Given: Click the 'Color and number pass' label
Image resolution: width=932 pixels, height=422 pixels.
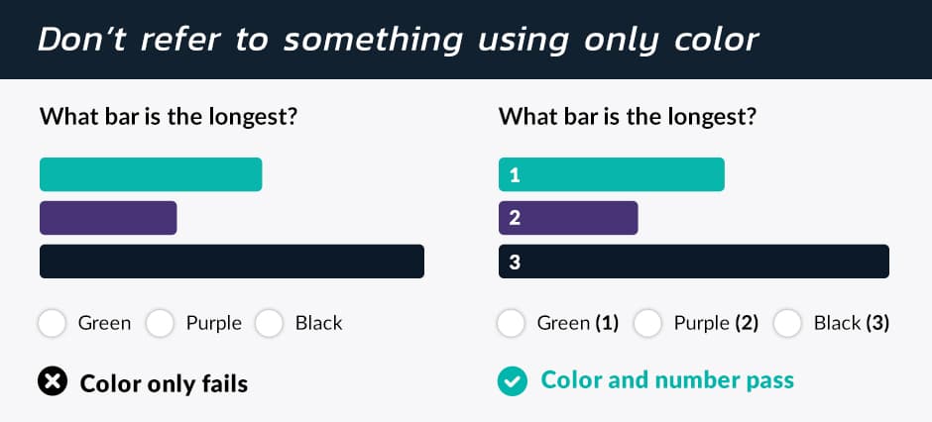Looking at the screenshot, I should [x=667, y=380].
